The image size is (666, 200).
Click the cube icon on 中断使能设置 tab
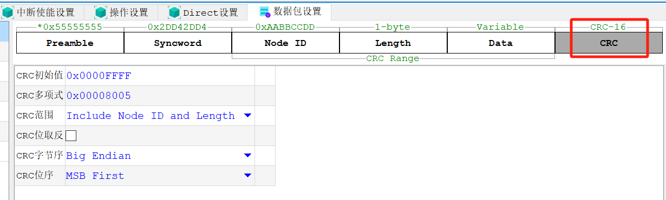coord(8,12)
